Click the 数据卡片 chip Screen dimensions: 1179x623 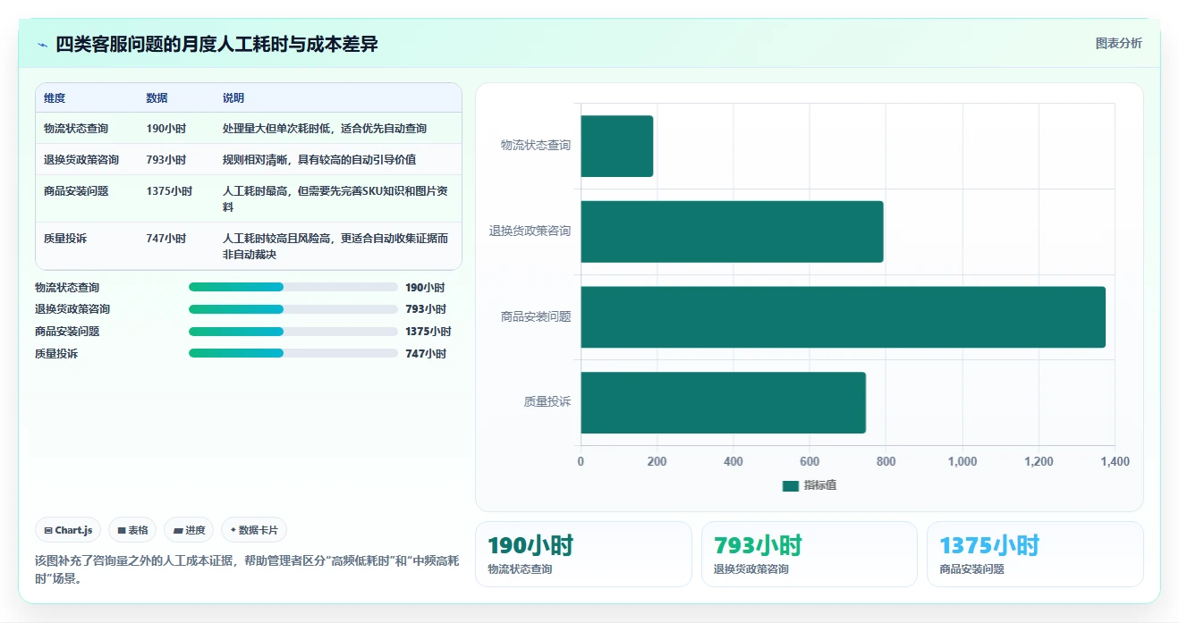[x=254, y=530]
